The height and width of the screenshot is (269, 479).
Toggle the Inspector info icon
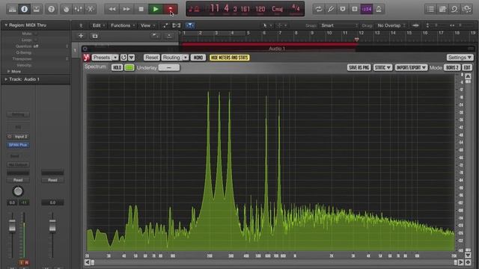[25, 9]
